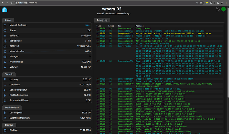Click the Level column header in log
Screen dimensions: 229x134
[x=111, y=26]
